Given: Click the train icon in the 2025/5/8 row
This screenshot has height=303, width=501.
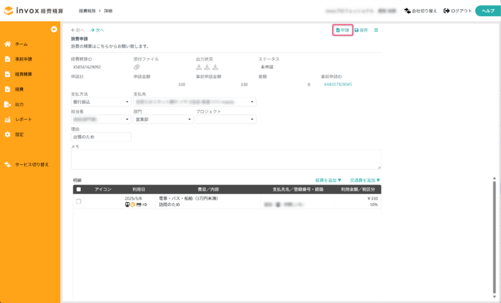Looking at the screenshot, I should [x=127, y=205].
